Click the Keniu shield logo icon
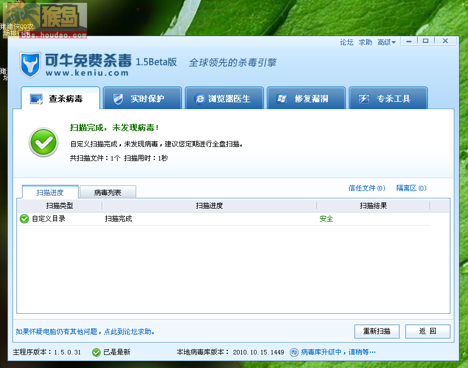 30,64
